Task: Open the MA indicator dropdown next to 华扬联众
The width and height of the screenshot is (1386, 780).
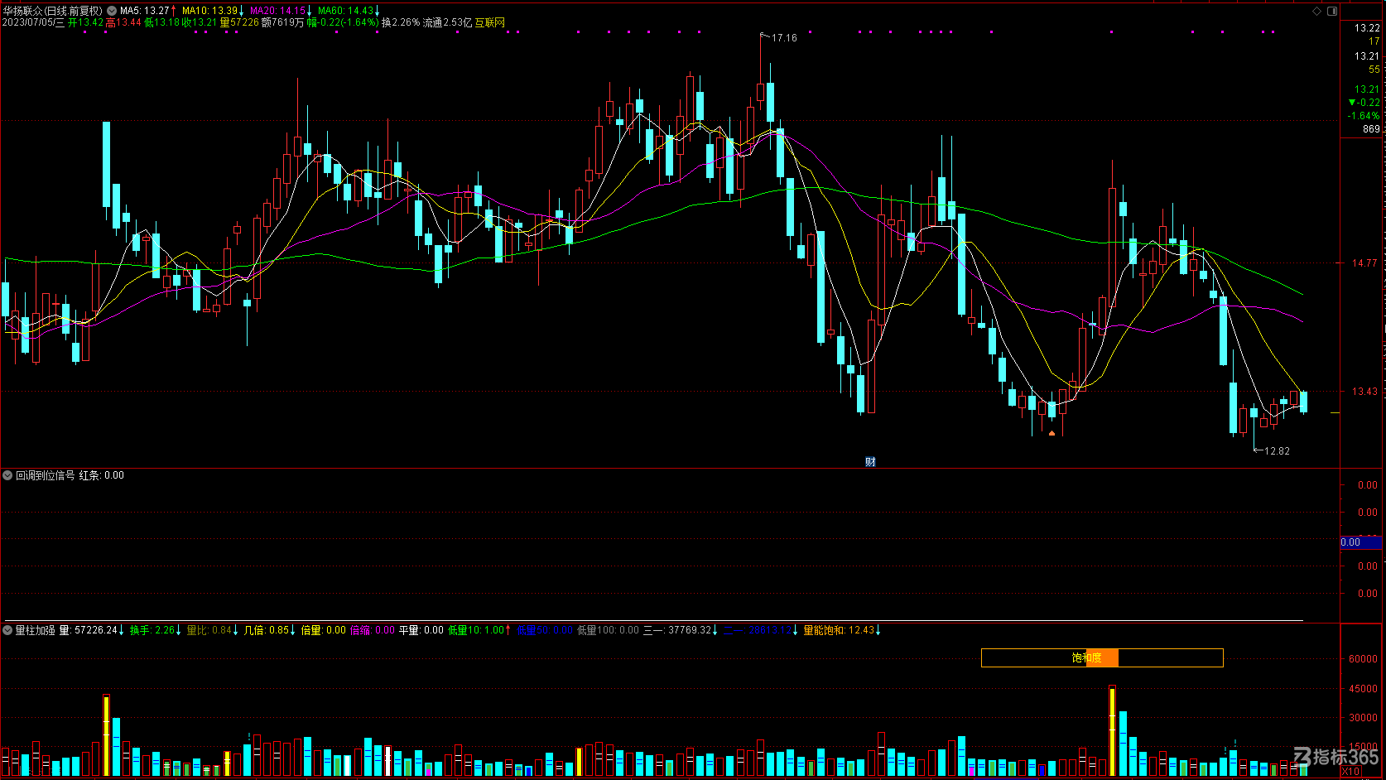Action: tap(112, 11)
